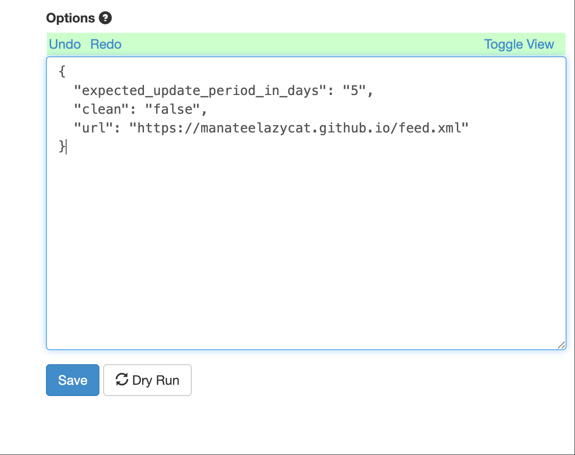
Task: Place cursor on the "5" value
Action: (x=354, y=90)
